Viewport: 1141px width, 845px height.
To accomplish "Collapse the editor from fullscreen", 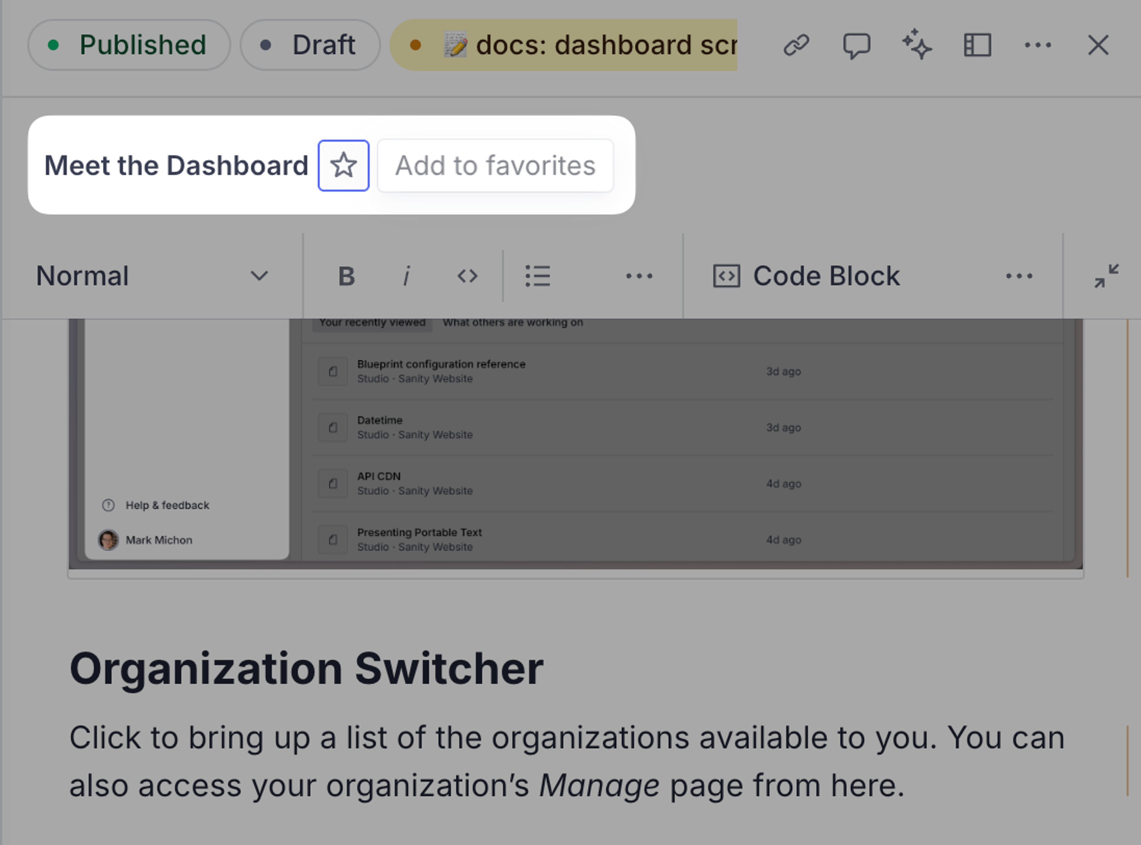I will (x=1106, y=276).
